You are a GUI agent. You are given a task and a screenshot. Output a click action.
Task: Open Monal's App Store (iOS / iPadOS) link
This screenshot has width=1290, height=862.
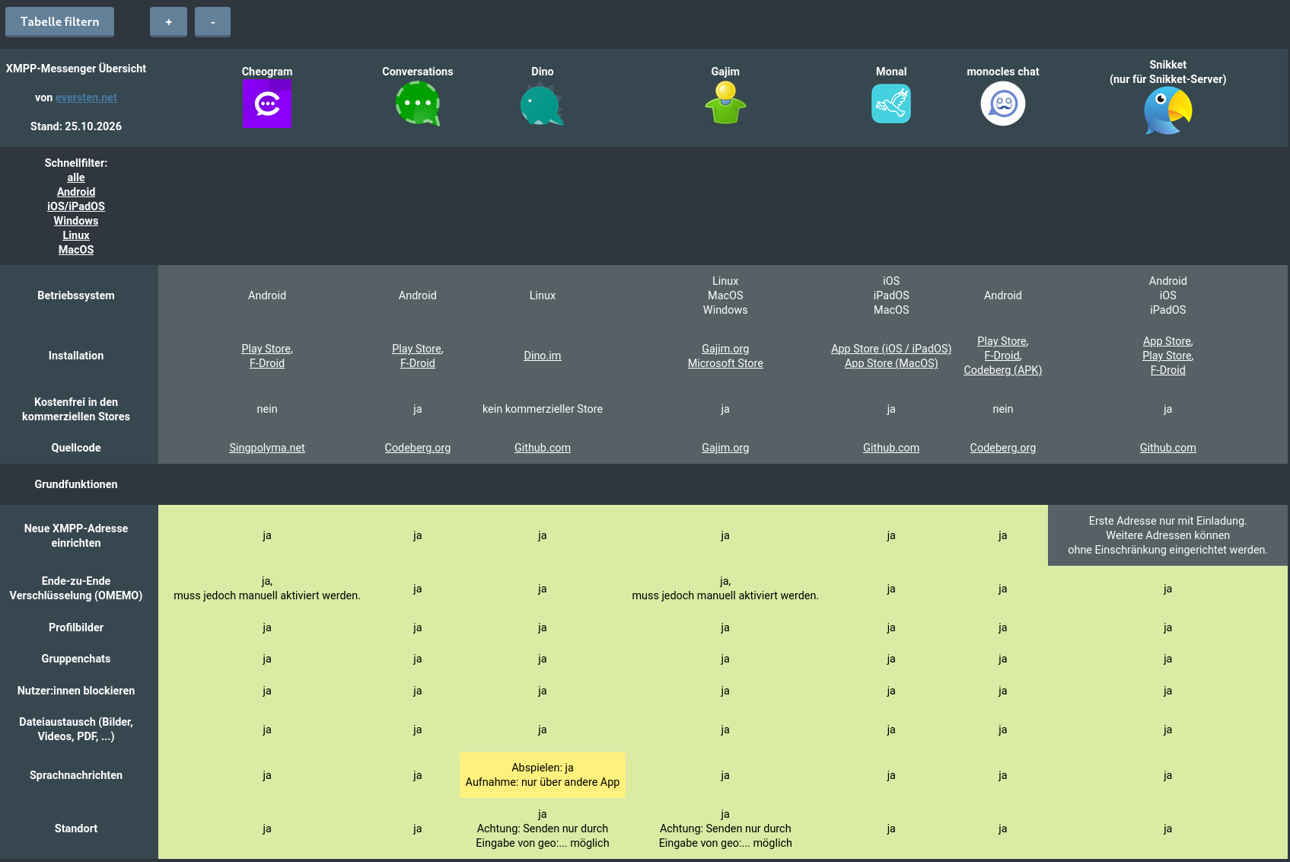pyautogui.click(x=891, y=349)
